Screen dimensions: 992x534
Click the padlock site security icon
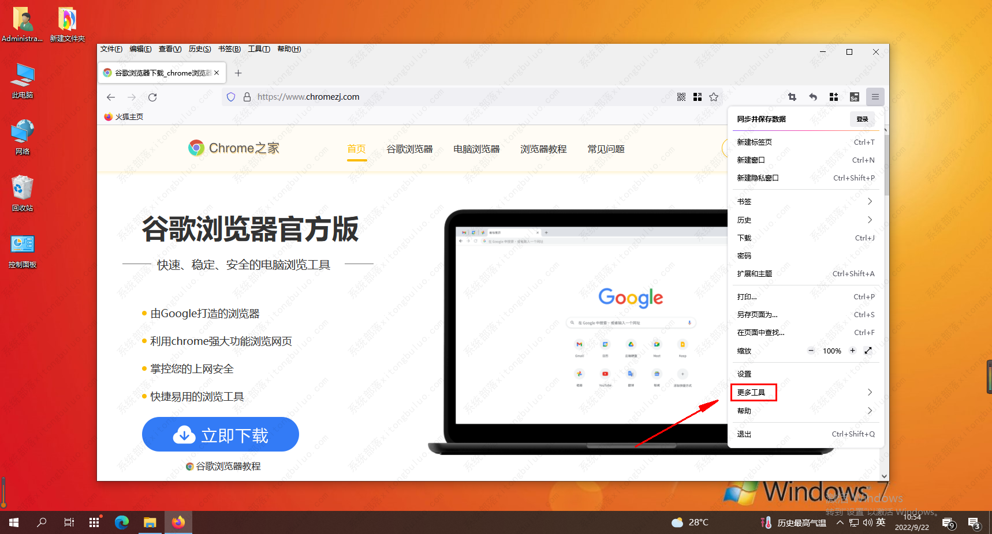(x=247, y=97)
